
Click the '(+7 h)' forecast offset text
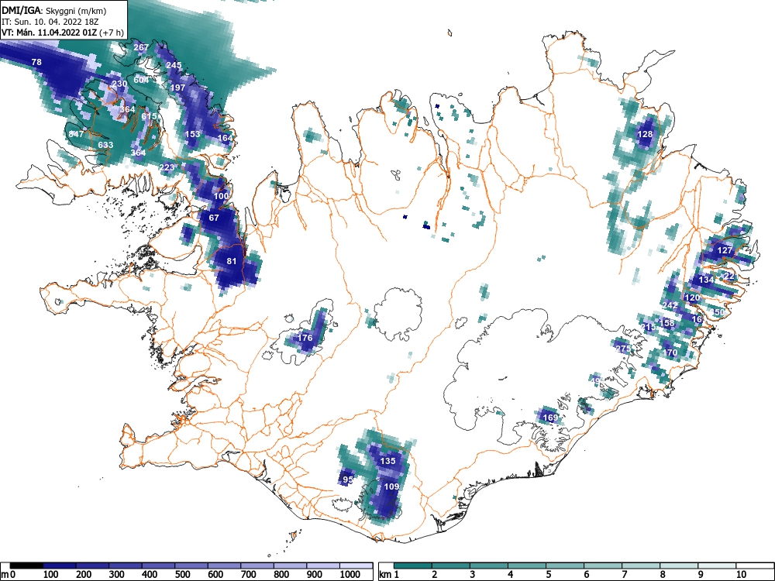[x=112, y=33]
